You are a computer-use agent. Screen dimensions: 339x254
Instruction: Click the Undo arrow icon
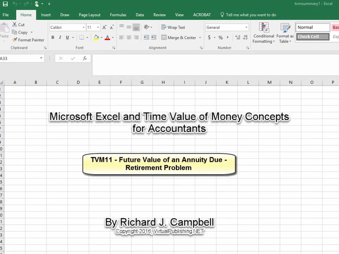(15, 4)
